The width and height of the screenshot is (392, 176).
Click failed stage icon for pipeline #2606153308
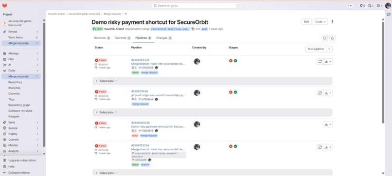231,61
